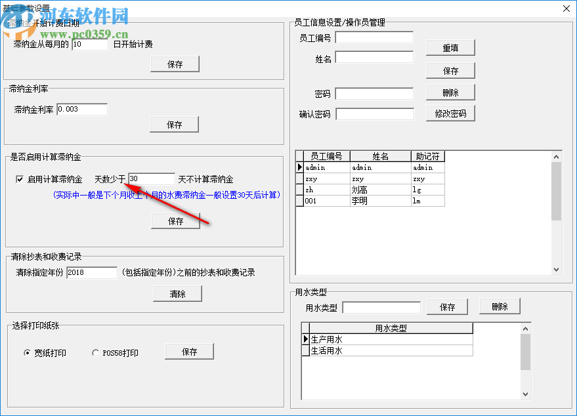Click the 员工编号 input field
Viewport: 577px width, 416px height.
click(374, 37)
